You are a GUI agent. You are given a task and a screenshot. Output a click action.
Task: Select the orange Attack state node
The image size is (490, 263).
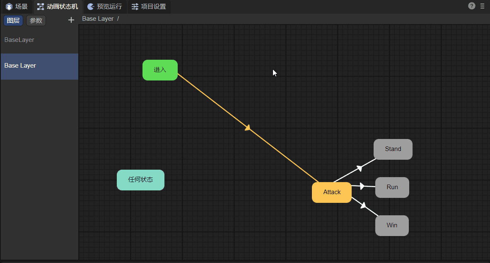331,192
